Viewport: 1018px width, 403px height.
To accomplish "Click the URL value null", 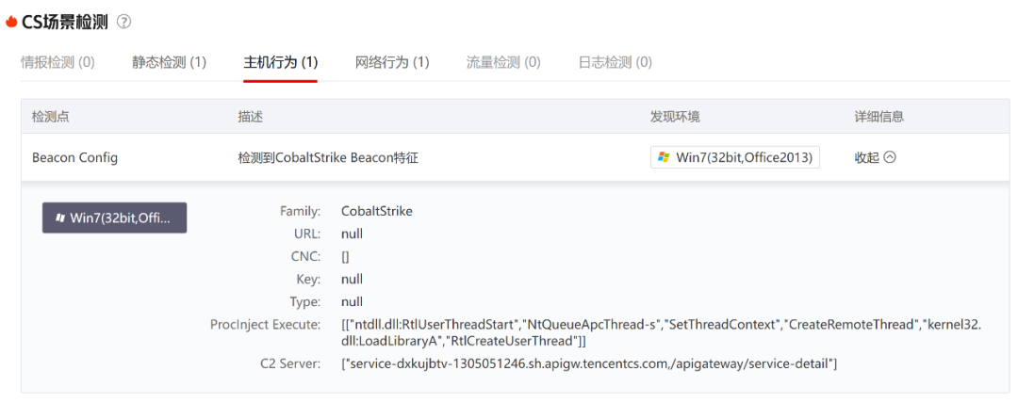I will pos(352,234).
